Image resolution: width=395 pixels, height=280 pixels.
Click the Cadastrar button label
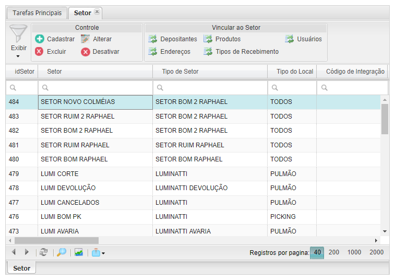point(61,39)
